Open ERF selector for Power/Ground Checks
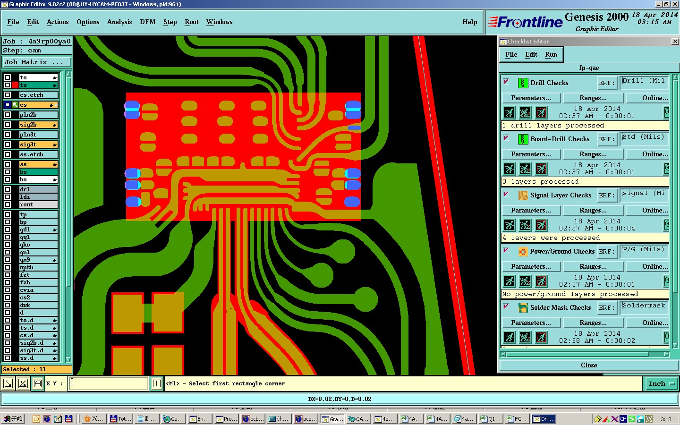The height and width of the screenshot is (425, 680). pos(607,252)
